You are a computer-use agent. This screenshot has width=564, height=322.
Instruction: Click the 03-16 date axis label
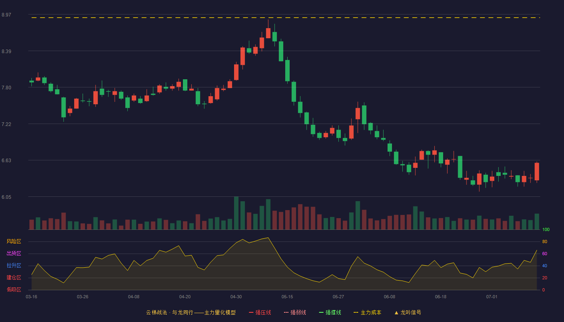pos(31,297)
